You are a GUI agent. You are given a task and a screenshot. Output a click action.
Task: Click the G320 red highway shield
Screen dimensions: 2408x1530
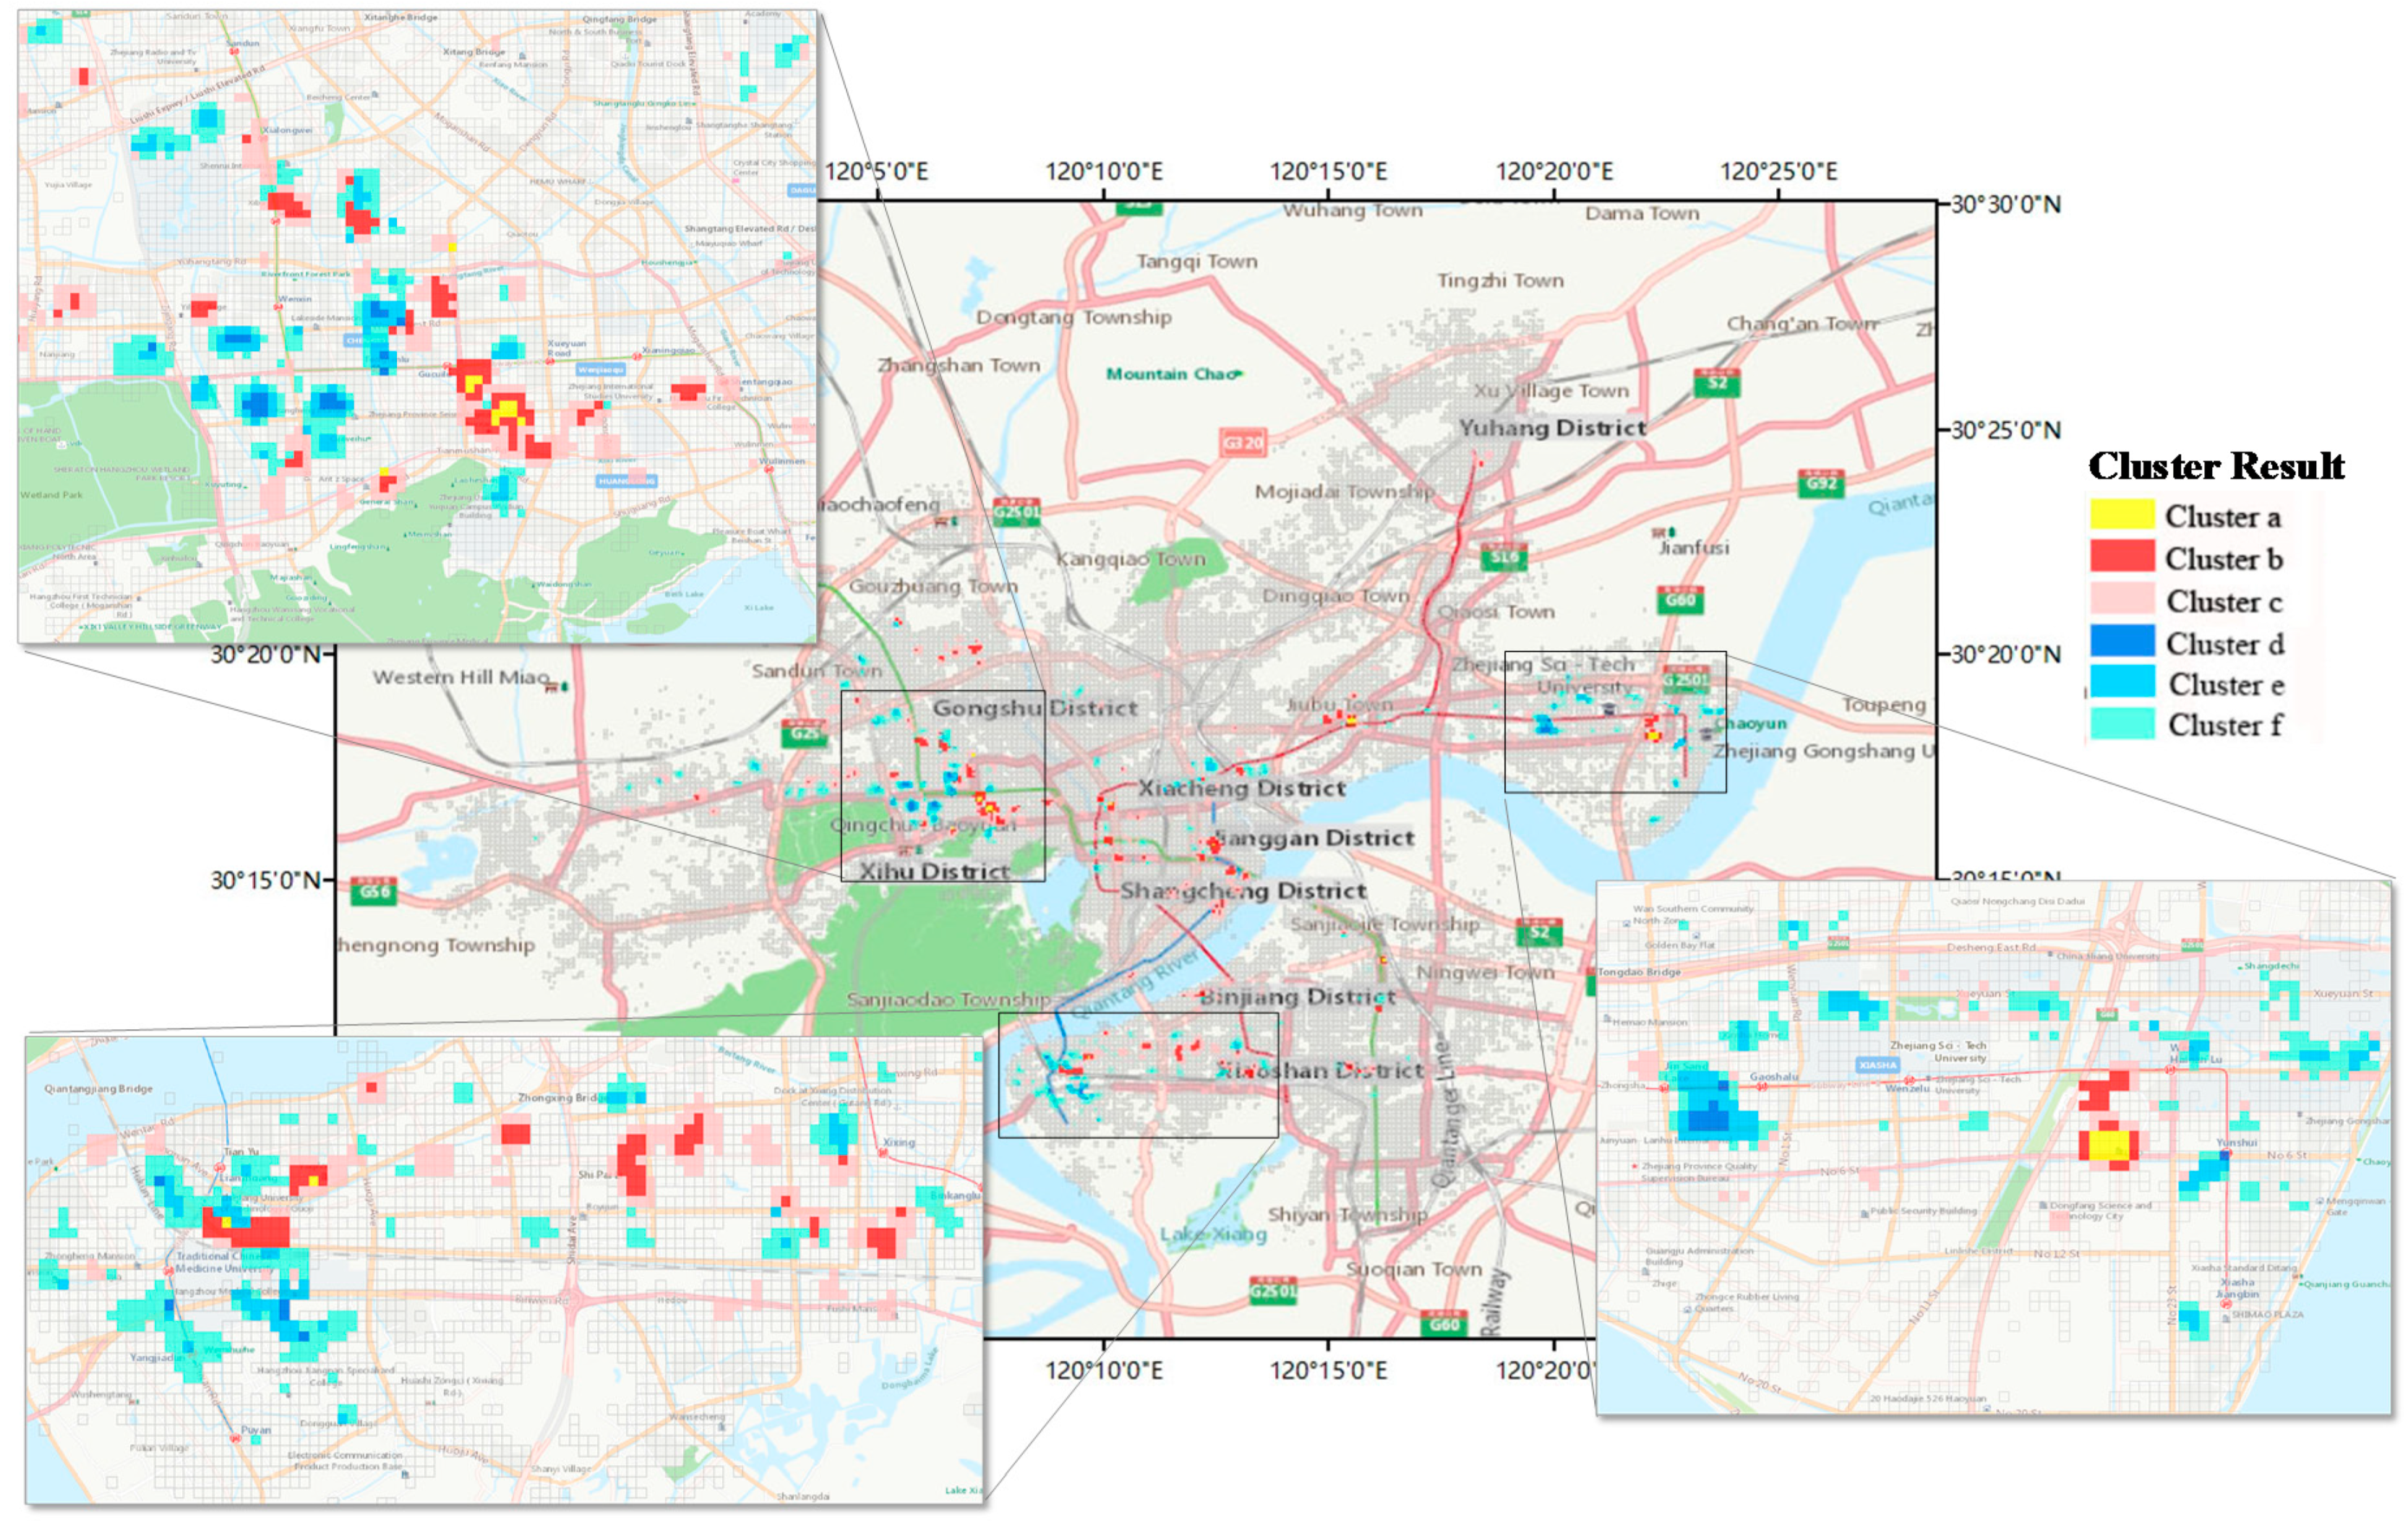click(x=1243, y=442)
